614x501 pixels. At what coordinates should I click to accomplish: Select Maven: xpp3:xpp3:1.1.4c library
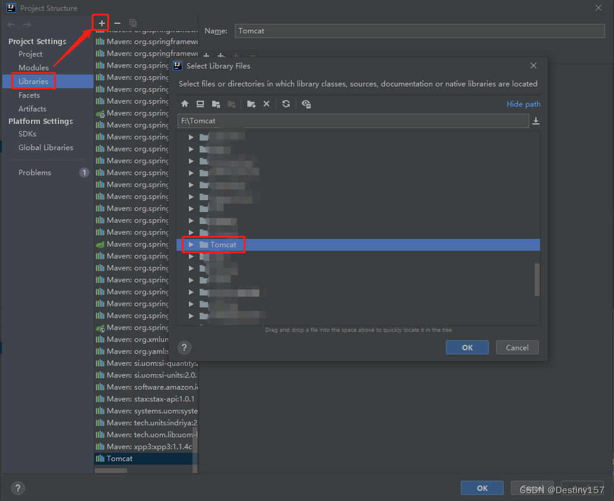(x=143, y=447)
